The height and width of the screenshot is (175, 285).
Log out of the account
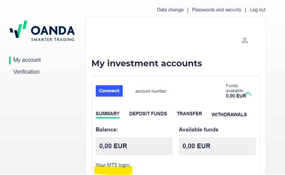[x=258, y=10]
